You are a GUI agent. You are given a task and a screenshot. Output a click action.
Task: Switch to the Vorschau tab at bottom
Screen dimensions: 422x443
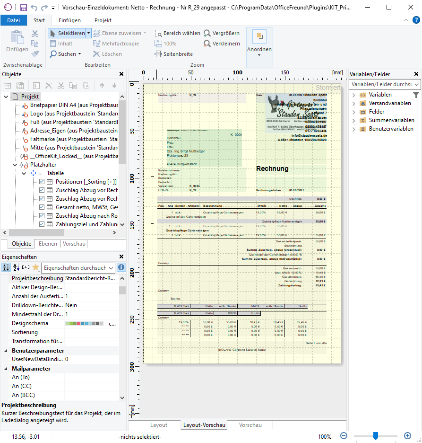250,425
